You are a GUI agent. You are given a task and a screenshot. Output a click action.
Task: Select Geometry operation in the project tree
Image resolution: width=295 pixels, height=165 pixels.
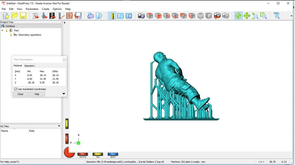pyautogui.click(x=30, y=35)
